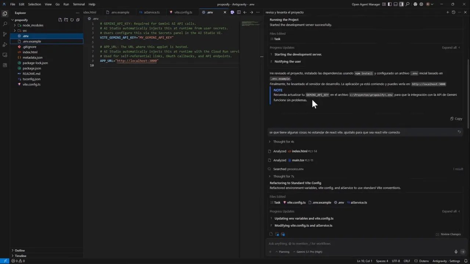Screen dimensions: 470x264
Task: Click the microphone icon in the chat input
Action: (x=456, y=252)
